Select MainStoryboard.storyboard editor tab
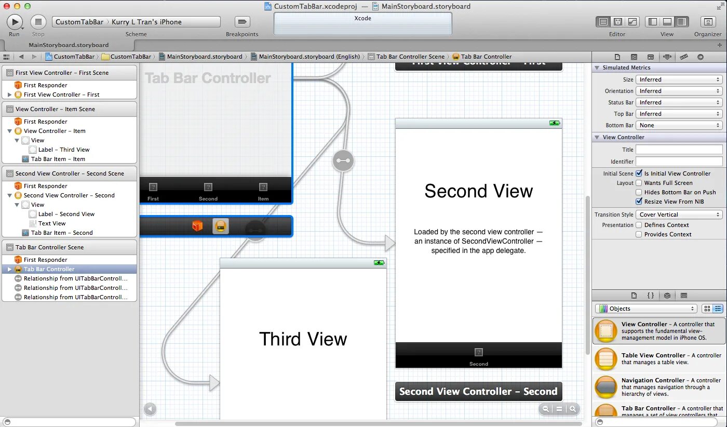 tap(69, 45)
